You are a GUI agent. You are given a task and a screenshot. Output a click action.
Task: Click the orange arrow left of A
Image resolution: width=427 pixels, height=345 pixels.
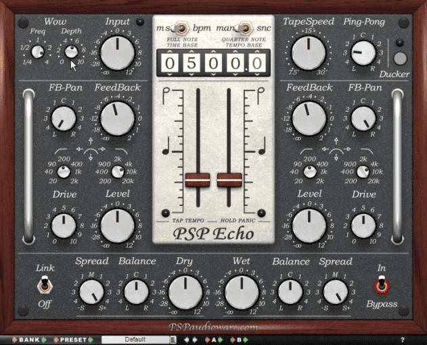(x=207, y=340)
